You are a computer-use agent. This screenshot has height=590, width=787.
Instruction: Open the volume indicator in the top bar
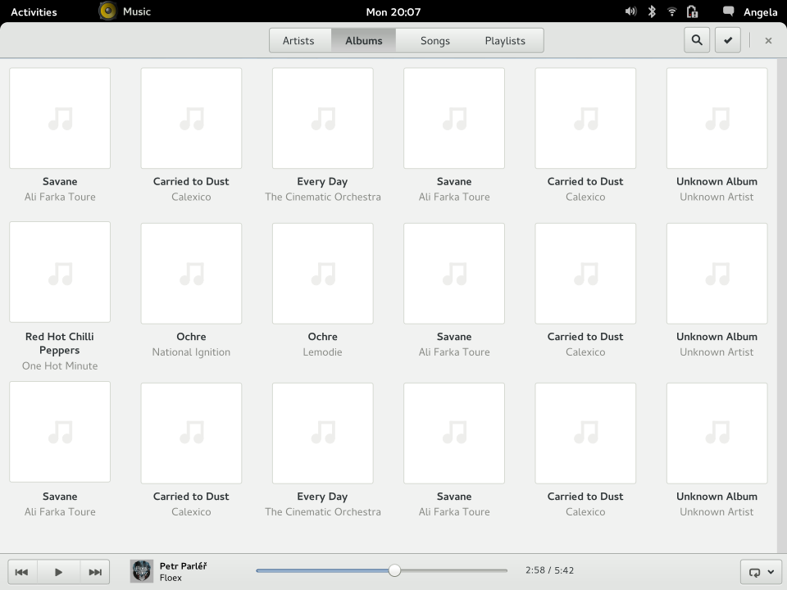630,11
